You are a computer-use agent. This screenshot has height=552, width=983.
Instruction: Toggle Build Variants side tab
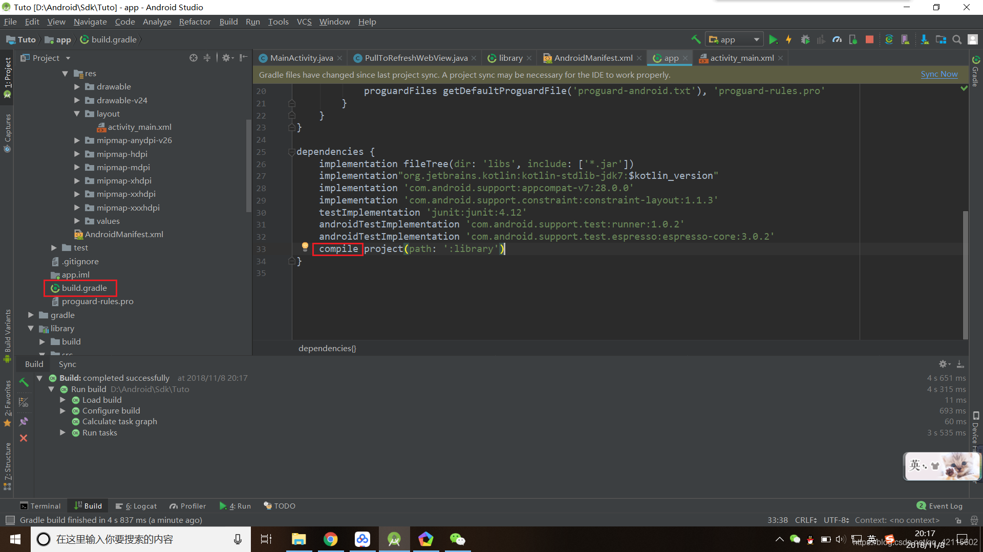click(x=7, y=335)
